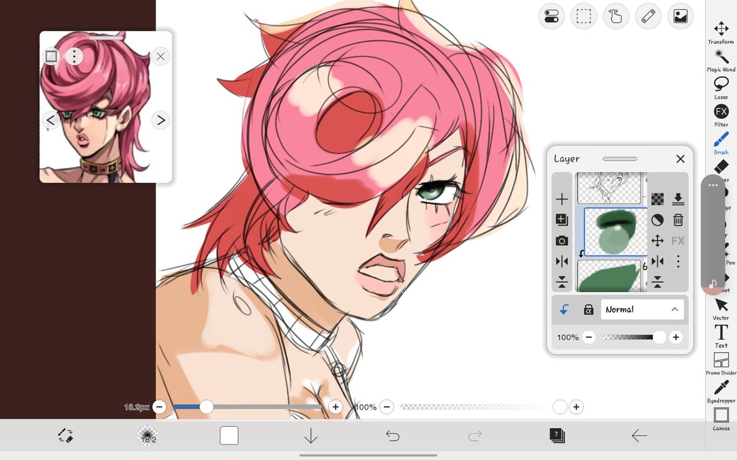737x460 pixels.
Task: Show next reference image
Action: click(x=160, y=120)
